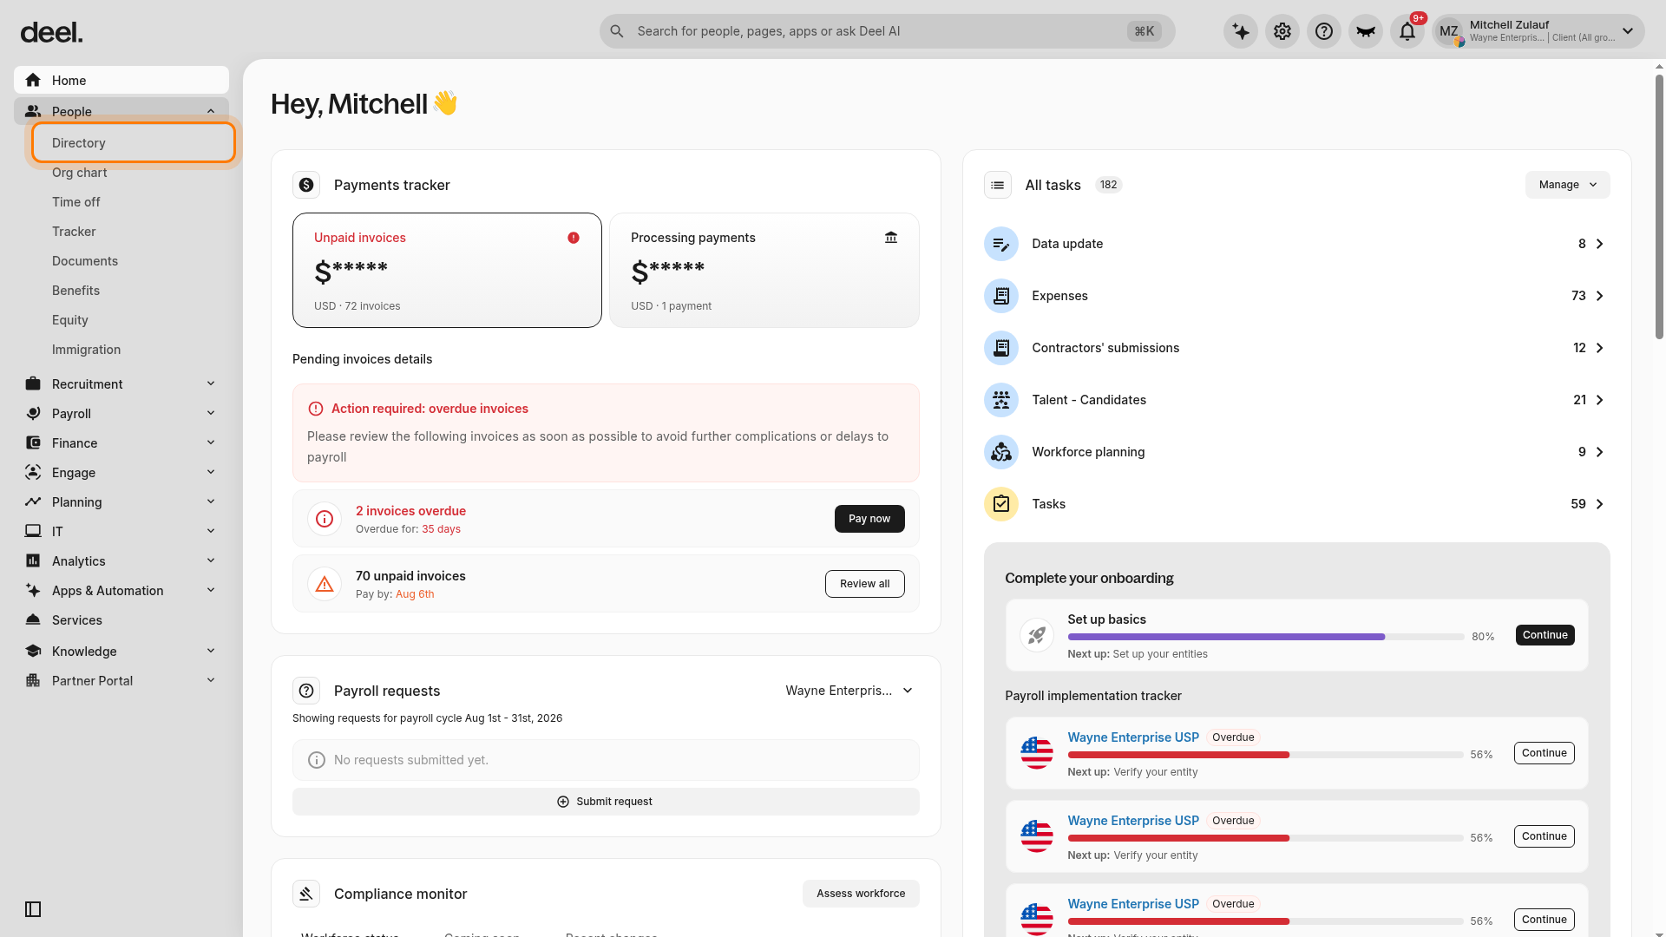Click the bank icon on Processing payments
The height and width of the screenshot is (937, 1666).
891,238
